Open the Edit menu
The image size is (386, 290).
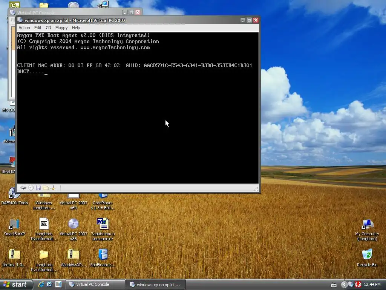pos(38,28)
